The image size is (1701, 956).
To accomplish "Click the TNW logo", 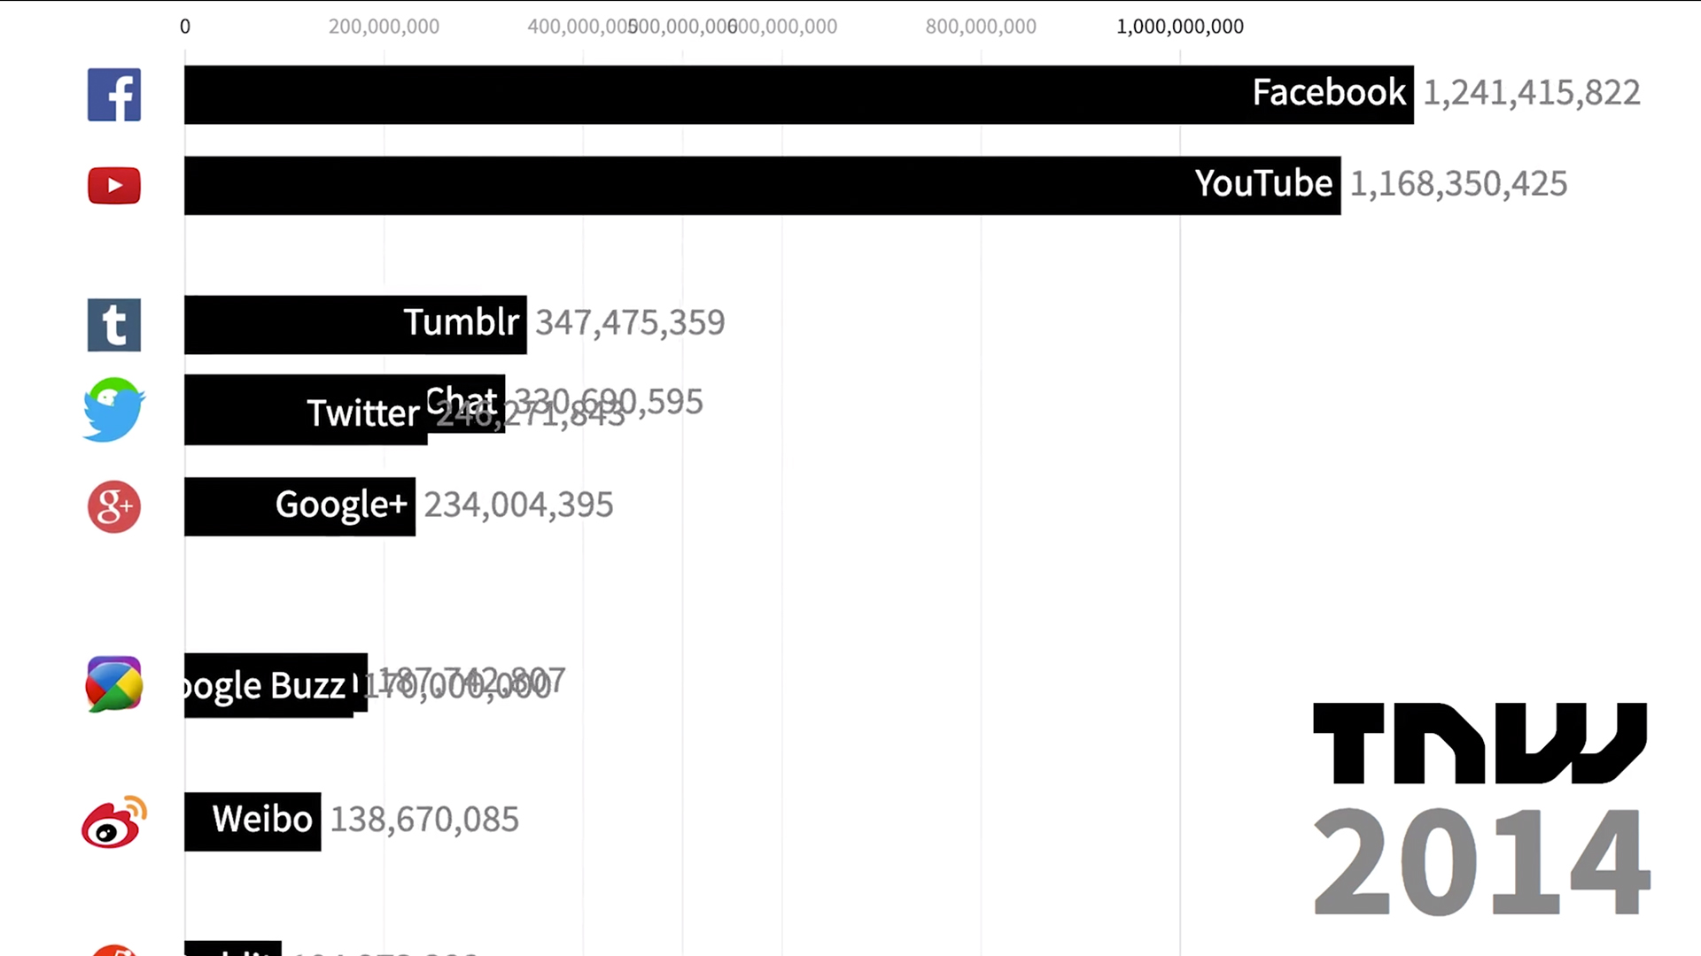I will 1480,744.
